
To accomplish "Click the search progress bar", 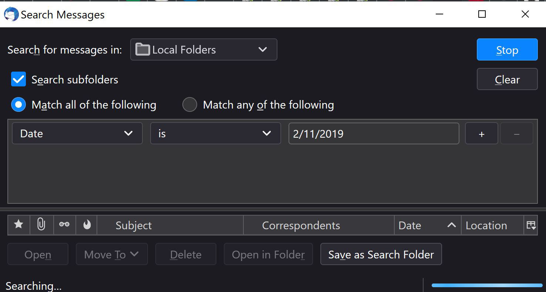I will click(486, 285).
